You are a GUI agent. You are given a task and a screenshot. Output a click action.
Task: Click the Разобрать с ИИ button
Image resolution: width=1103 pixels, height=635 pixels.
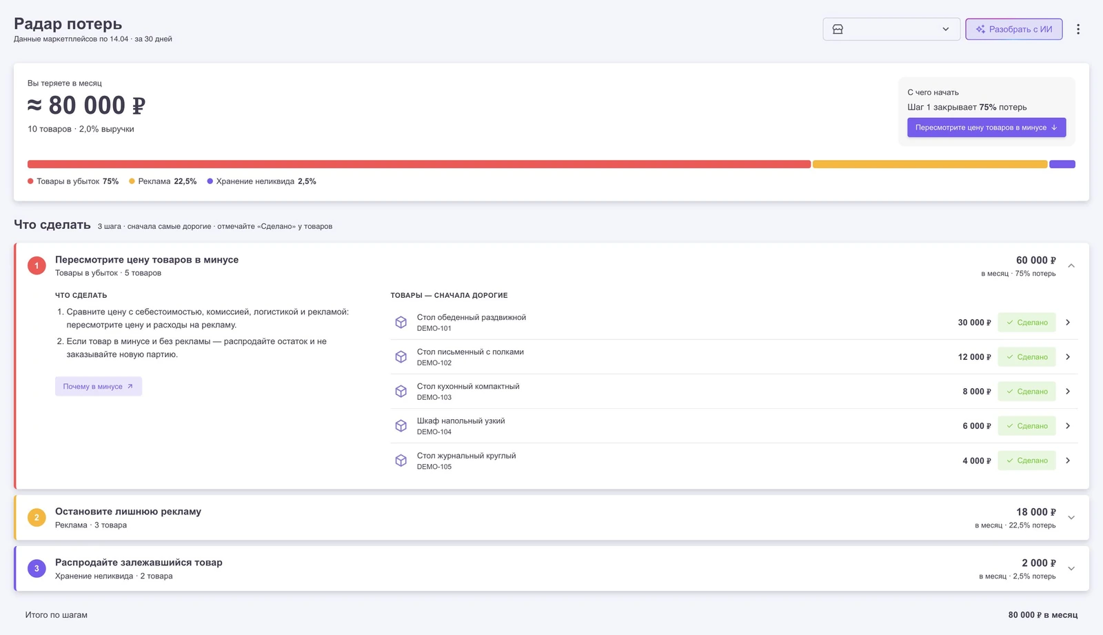(1013, 29)
